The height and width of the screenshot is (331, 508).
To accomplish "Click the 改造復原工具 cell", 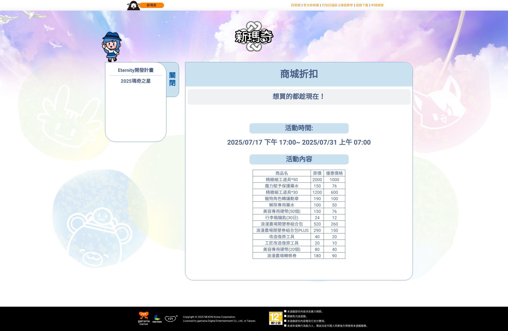I will point(282,237).
